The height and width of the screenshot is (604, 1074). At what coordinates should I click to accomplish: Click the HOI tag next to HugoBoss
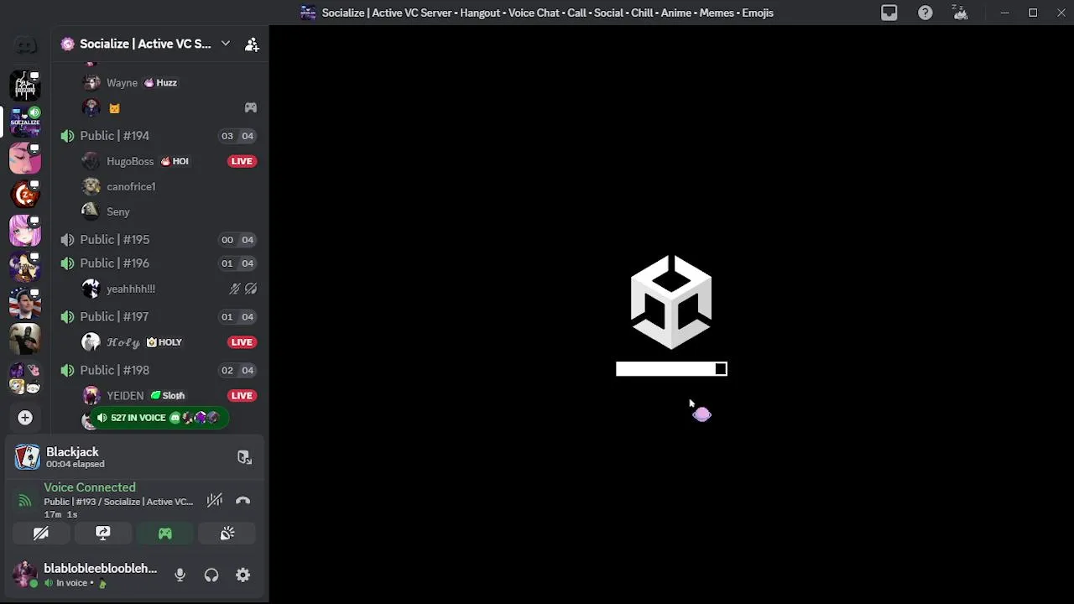[175, 161]
